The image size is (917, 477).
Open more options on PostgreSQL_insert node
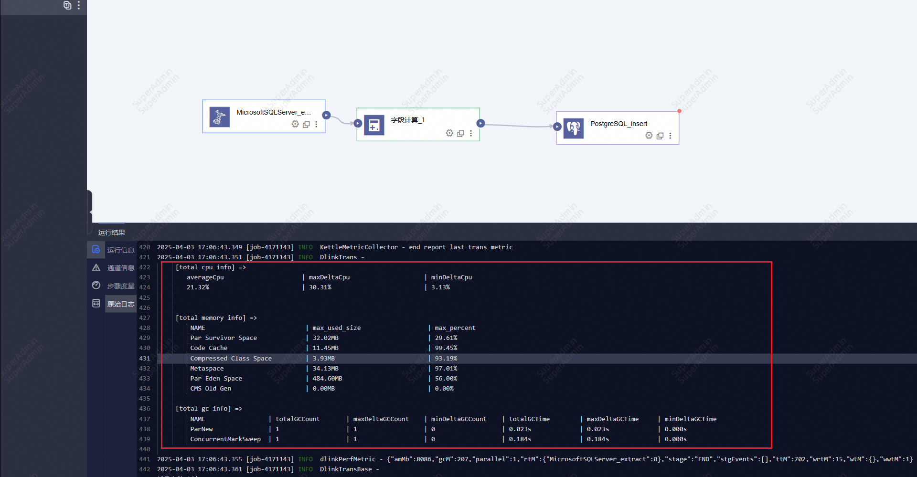coord(670,136)
